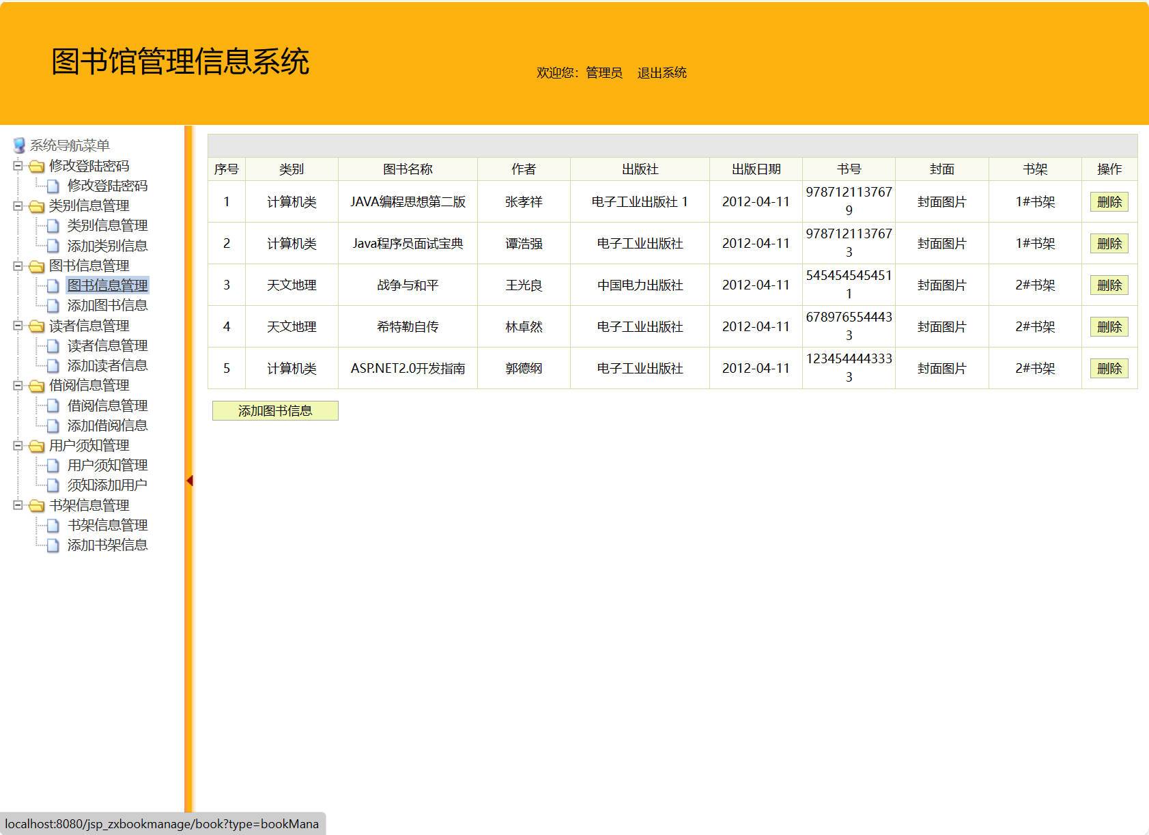This screenshot has width=1149, height=835.
Task: Click the 添加图书信息 button below the table
Action: pyautogui.click(x=275, y=410)
